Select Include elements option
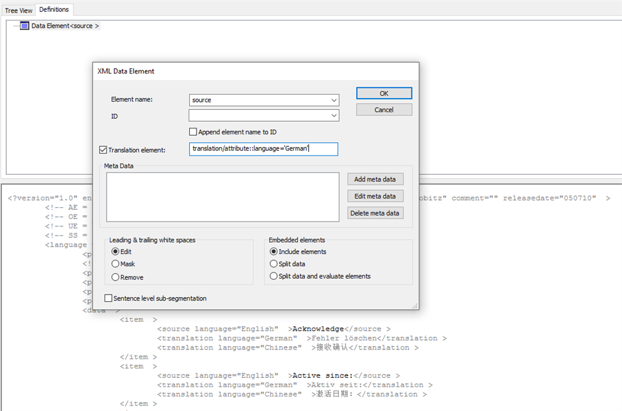 click(273, 251)
